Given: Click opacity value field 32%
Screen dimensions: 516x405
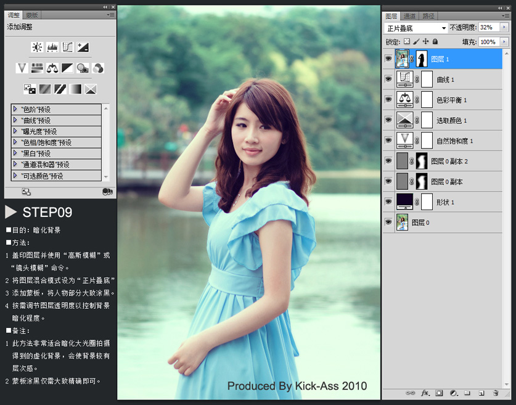Looking at the screenshot, I should click(x=489, y=27).
